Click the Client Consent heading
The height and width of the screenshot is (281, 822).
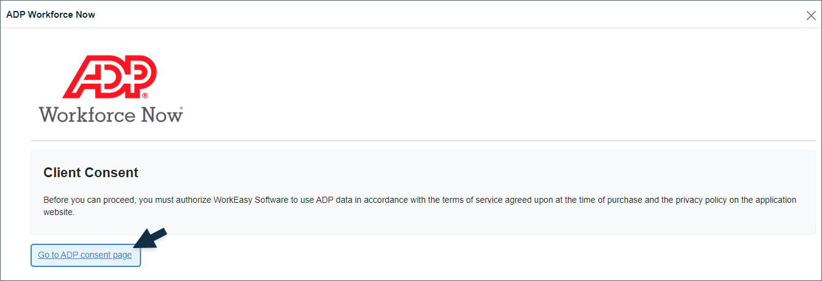pos(91,172)
